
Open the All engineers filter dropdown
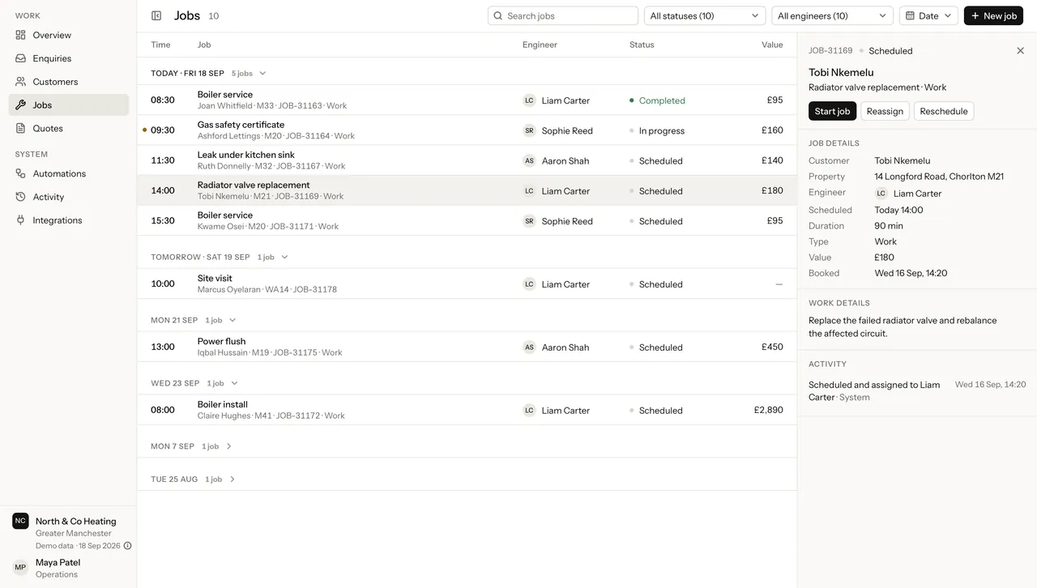tap(832, 16)
